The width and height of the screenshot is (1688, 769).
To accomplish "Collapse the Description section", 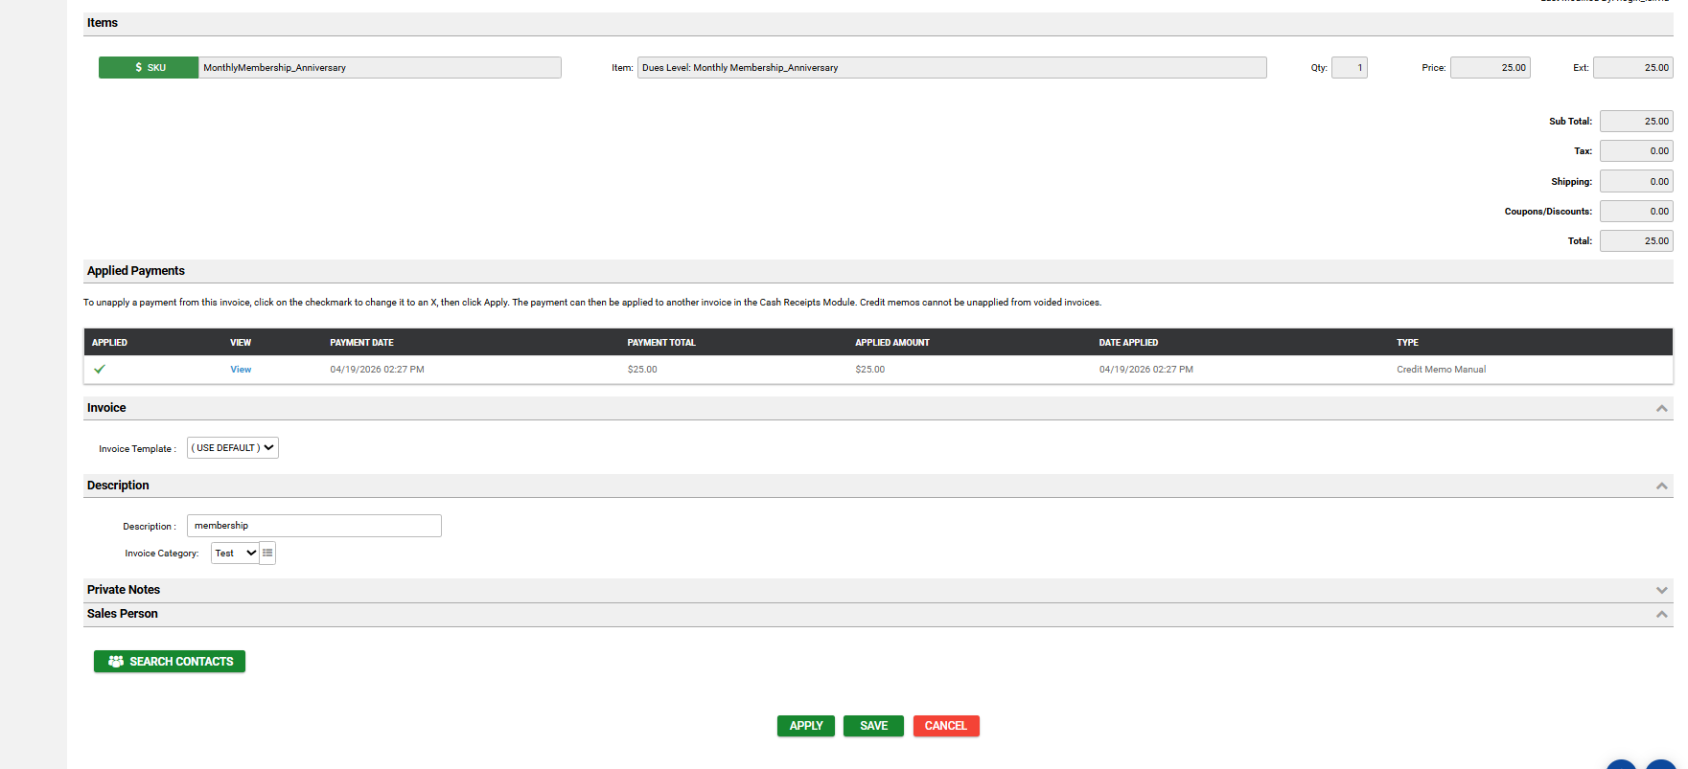I will point(1661,486).
